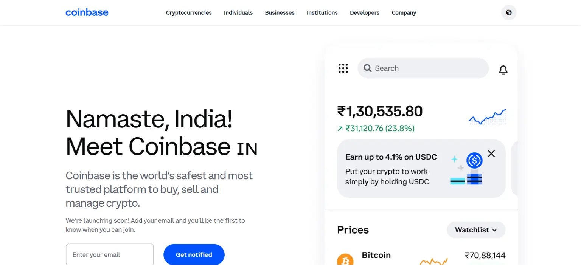581x265 pixels.
Task: Click the USDC coin illustration
Action: [474, 160]
